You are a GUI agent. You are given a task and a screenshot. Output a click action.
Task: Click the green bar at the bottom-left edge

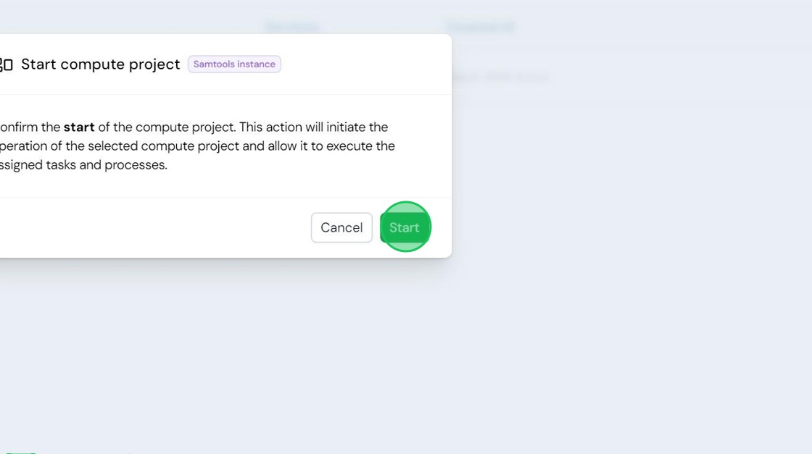(21, 453)
